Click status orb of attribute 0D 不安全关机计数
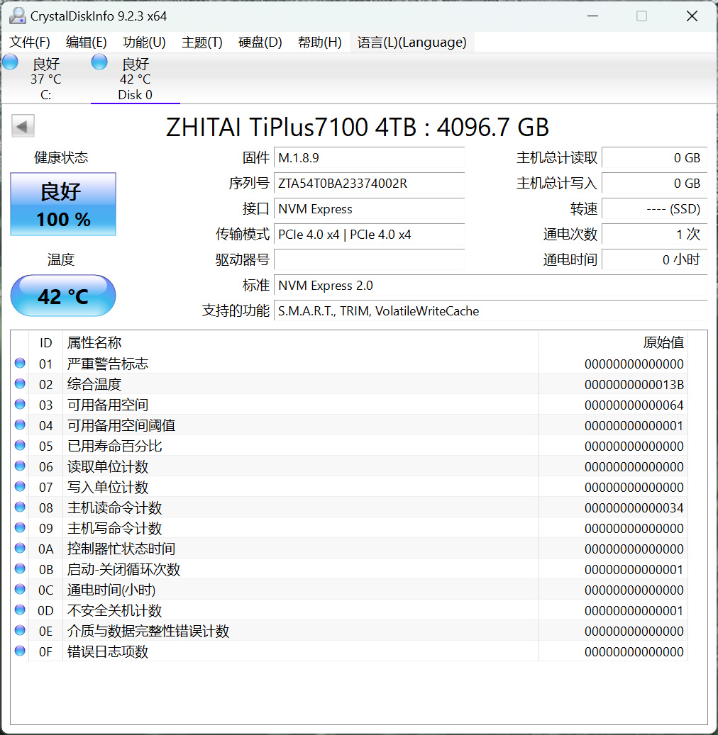Screen dimensions: 718x735 (x=20, y=610)
